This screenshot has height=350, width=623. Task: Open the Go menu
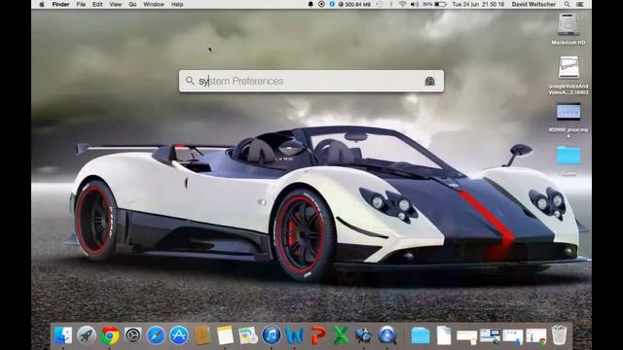click(x=132, y=4)
